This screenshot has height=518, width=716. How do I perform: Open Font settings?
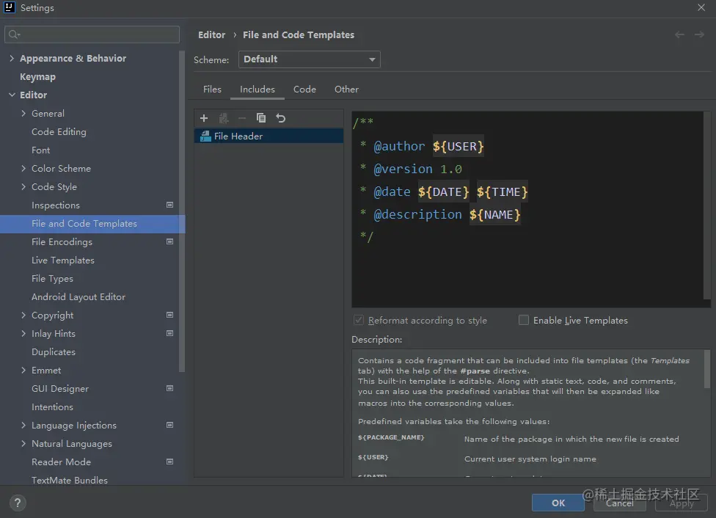coord(40,150)
